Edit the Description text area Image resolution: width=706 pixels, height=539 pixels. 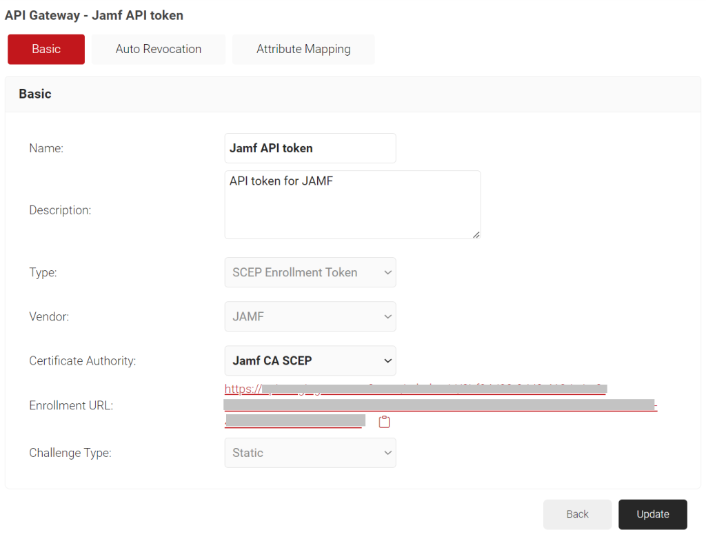[x=352, y=205]
